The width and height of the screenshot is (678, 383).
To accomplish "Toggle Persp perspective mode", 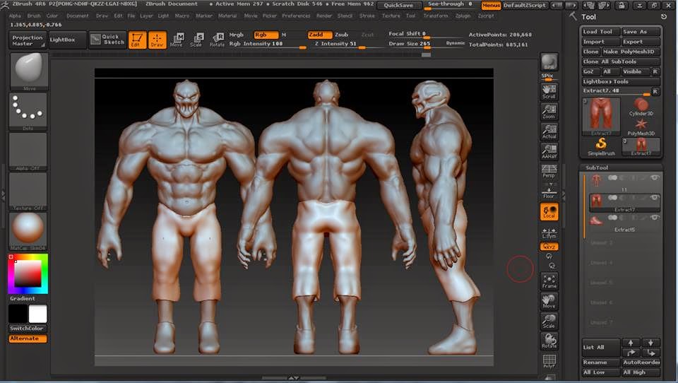I will coord(549,172).
